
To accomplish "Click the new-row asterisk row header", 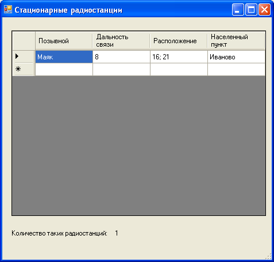I will click(x=24, y=69).
